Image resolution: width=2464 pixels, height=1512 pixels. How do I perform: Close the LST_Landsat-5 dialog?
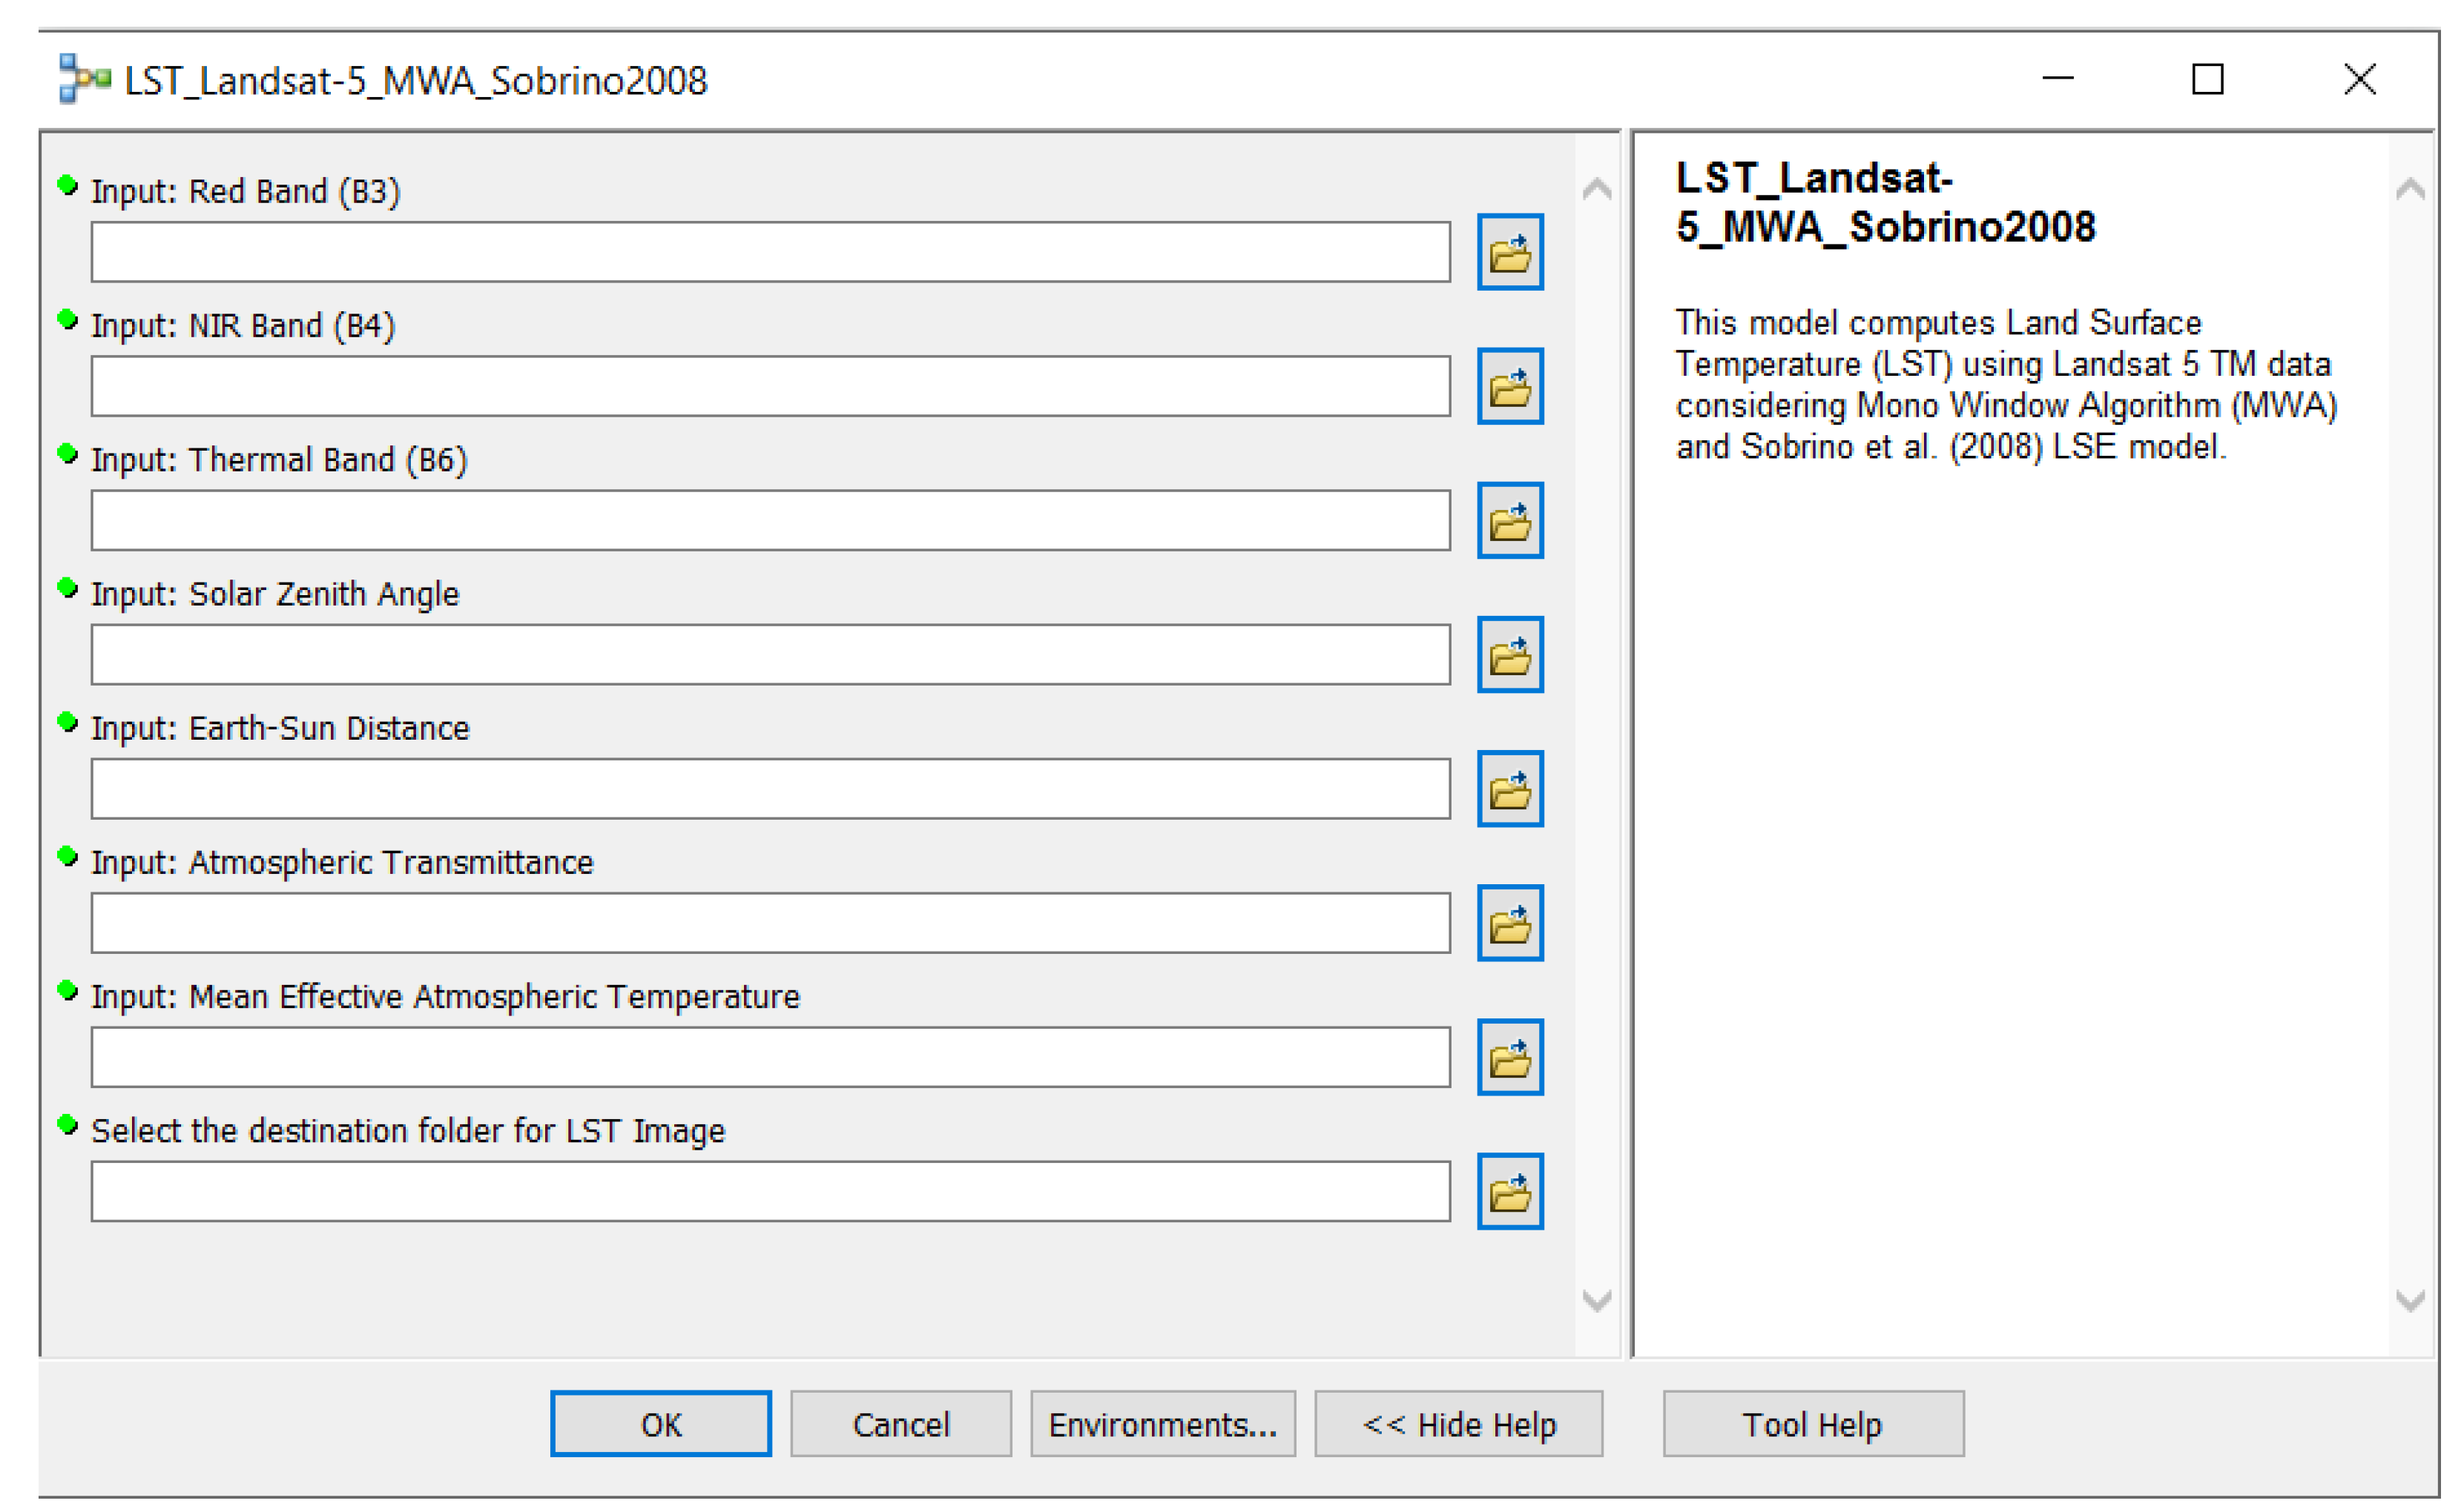(2359, 79)
